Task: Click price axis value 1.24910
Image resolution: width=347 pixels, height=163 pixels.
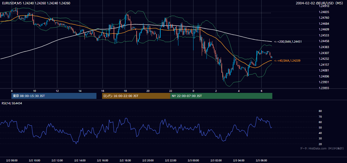Action: 324,6
